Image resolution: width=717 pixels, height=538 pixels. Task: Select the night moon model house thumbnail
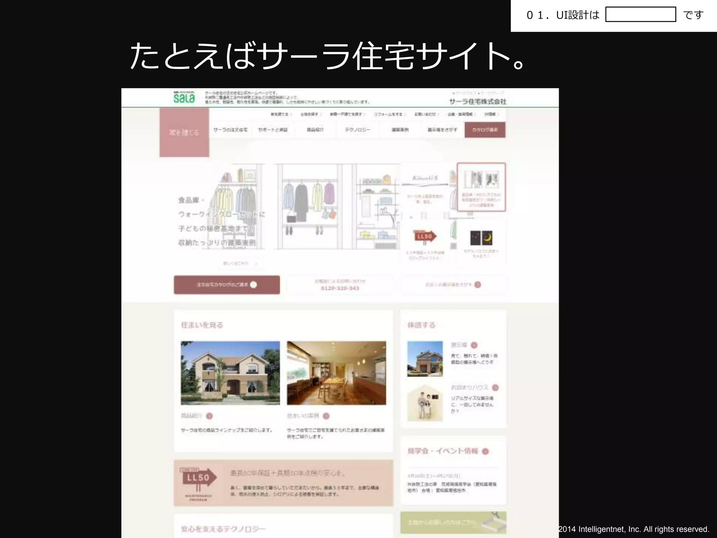tap(481, 243)
